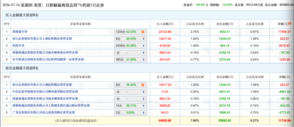
Task: Click arrow icon in 广发证券昆山前进西路 row
Action: click(x=144, y=113)
